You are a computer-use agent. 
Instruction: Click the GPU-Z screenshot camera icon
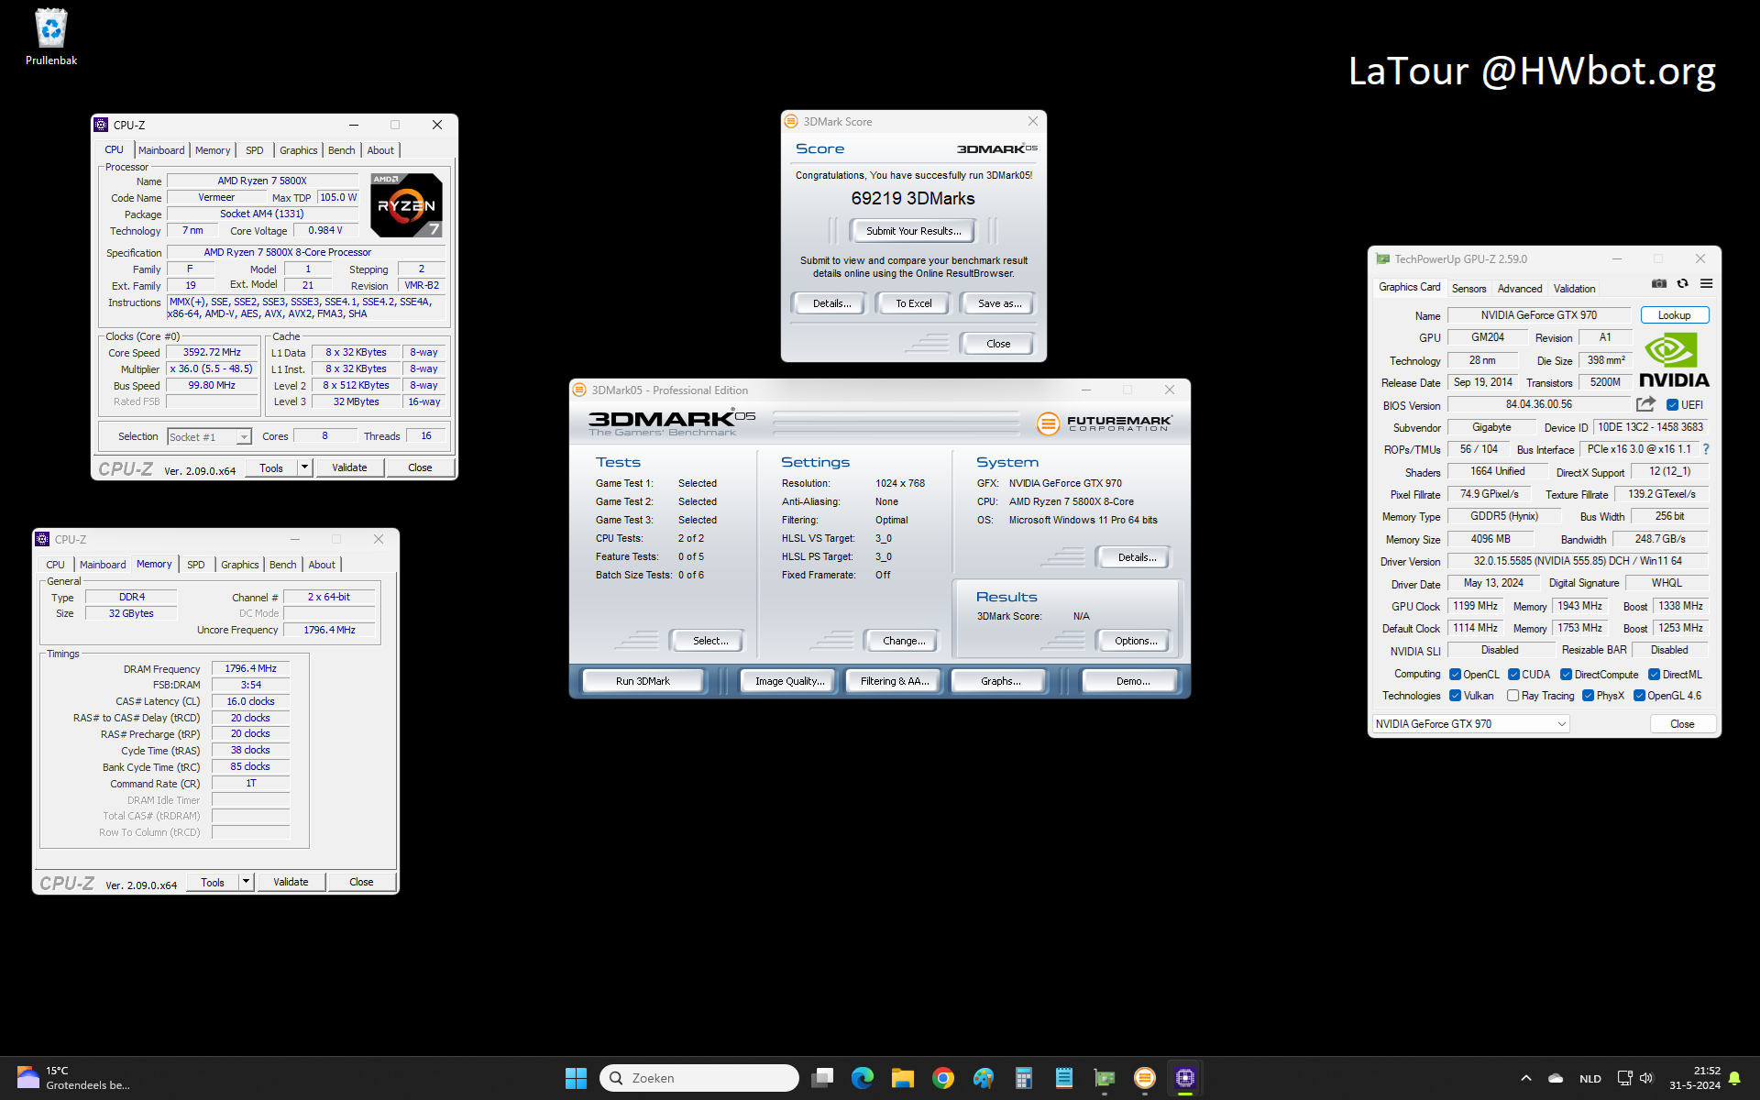(1659, 283)
